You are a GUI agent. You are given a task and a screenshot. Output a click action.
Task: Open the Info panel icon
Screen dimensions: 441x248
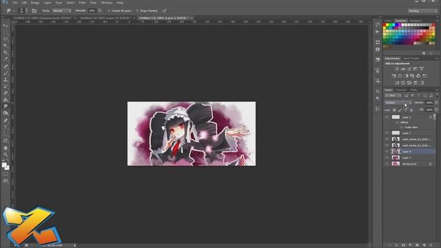click(378, 49)
